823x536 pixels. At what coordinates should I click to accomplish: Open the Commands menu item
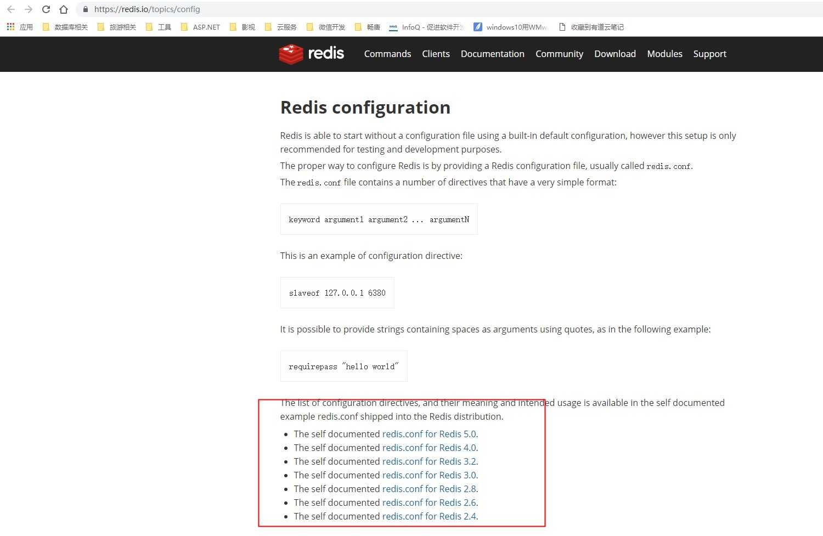(x=387, y=54)
